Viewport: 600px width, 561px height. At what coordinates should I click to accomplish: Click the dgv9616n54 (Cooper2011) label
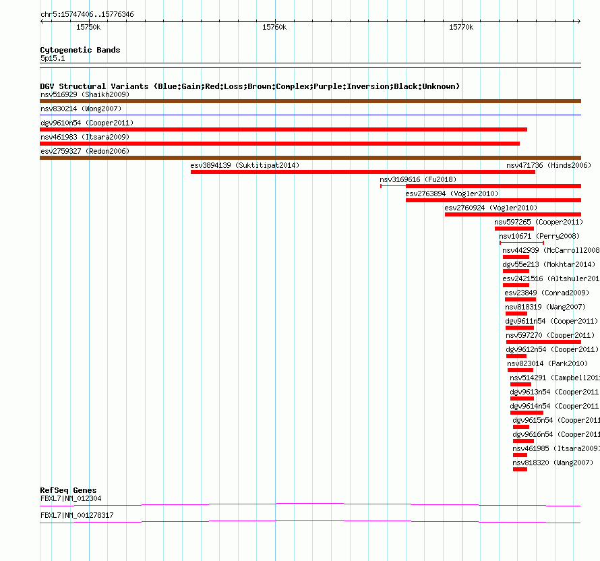556,434
